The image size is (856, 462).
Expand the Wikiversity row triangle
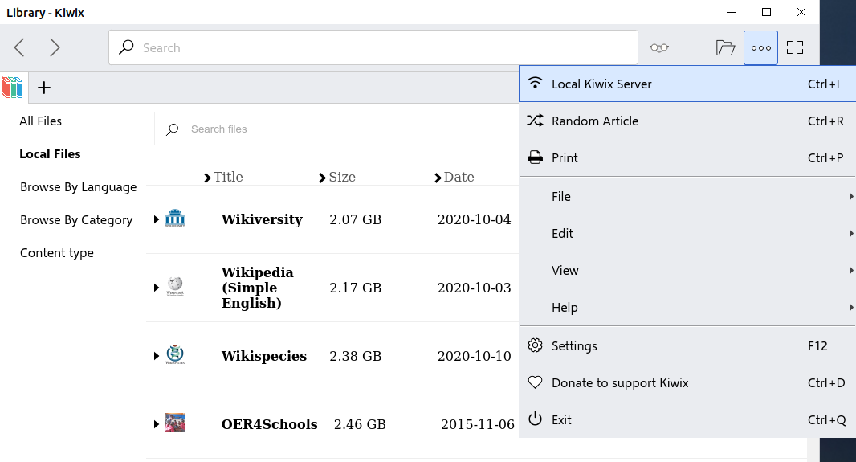[156, 219]
